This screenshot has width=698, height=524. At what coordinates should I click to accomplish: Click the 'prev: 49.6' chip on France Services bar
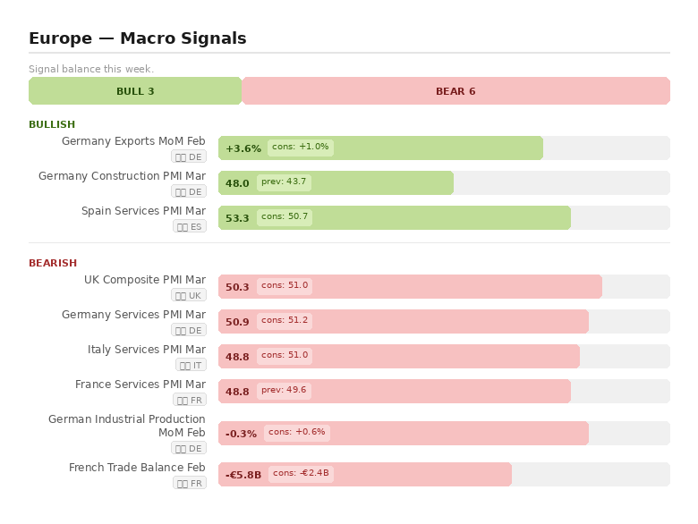coord(284,391)
